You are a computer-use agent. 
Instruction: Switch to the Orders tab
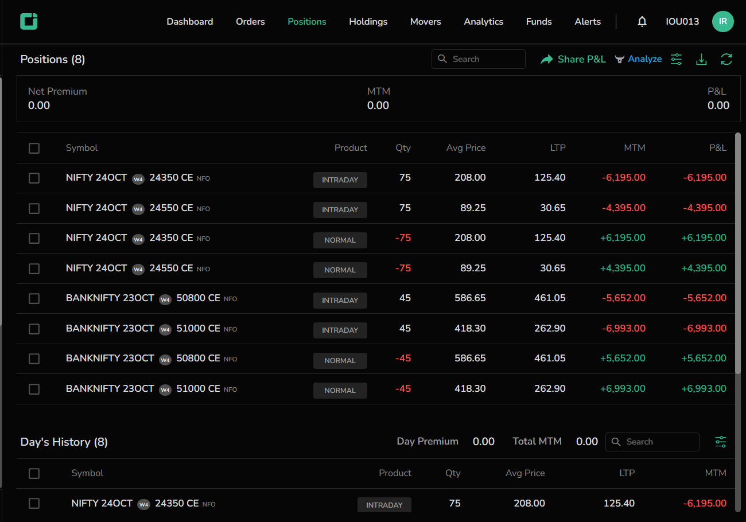click(250, 22)
